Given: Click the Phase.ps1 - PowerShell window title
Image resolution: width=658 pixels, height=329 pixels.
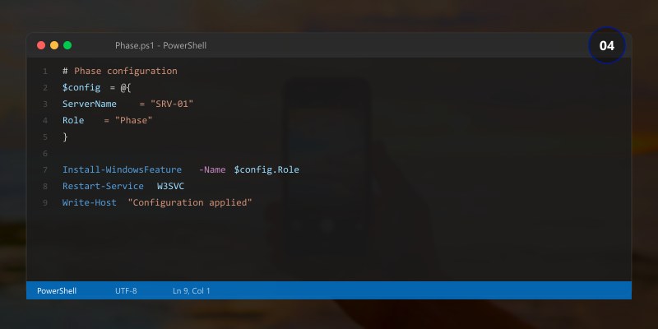Looking at the screenshot, I should [160, 45].
